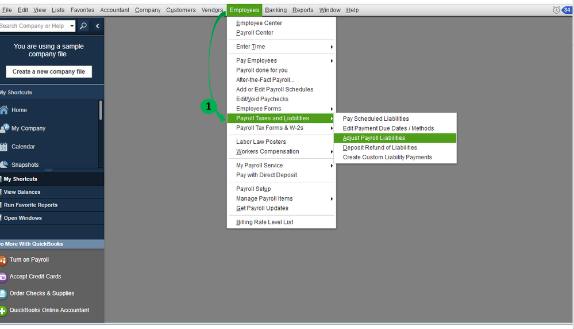Image resolution: width=574 pixels, height=329 pixels.
Task: Open the View menu
Action: point(40,10)
